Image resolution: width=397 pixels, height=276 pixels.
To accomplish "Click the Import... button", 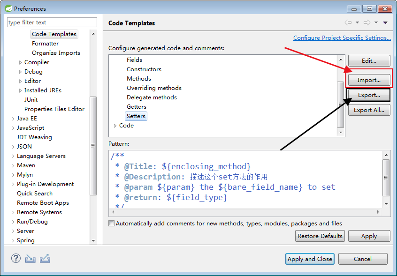I will [369, 80].
